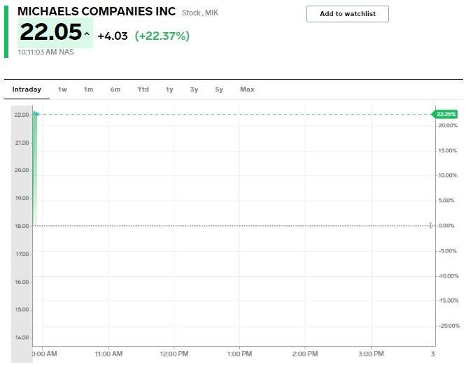View the 3y chart range

pyautogui.click(x=194, y=89)
